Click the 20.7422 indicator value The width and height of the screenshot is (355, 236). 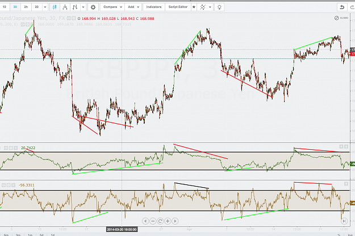click(x=28, y=148)
